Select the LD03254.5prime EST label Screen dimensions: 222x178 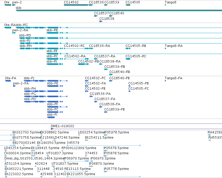(x=91, y=132)
